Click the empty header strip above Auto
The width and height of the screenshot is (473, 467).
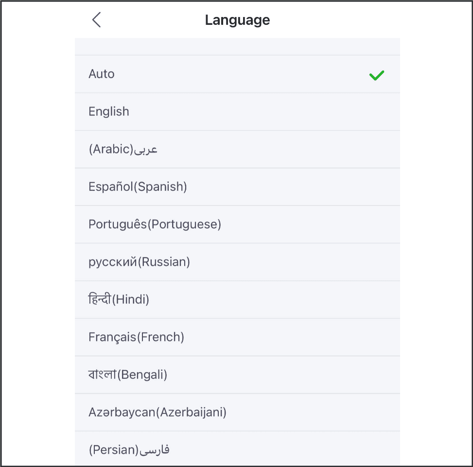pyautogui.click(x=237, y=47)
